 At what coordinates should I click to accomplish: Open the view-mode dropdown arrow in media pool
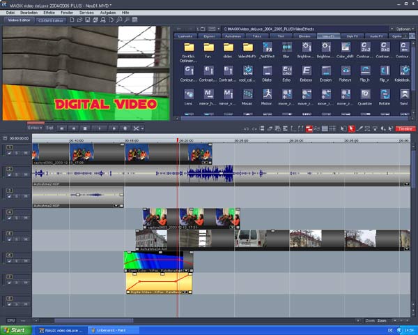pyautogui.click(x=219, y=29)
